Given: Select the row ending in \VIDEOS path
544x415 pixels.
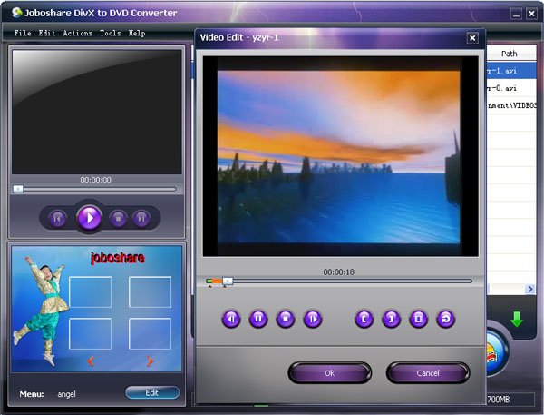Looking at the screenshot, I should tap(511, 105).
